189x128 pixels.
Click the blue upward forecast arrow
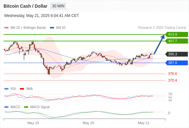click(159, 44)
